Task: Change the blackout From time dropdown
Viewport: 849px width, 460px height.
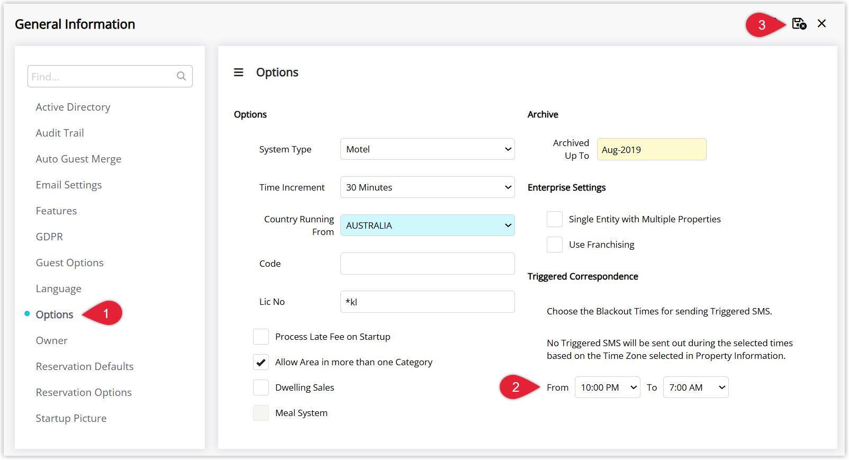Action: (x=608, y=387)
